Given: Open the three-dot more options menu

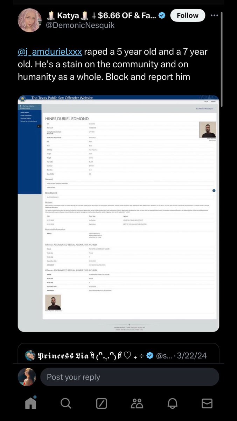Looking at the screenshot, I should tap(215, 15).
